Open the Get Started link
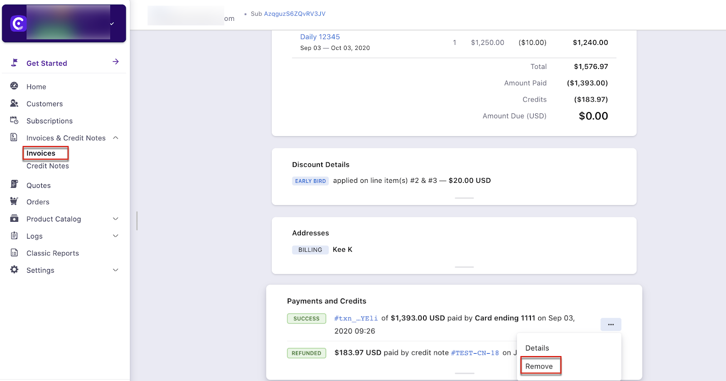Viewport: 726px width, 381px height. click(x=47, y=63)
